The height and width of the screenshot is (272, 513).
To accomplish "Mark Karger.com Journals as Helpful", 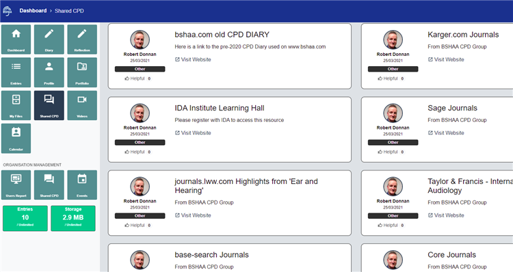I will pos(391,78).
